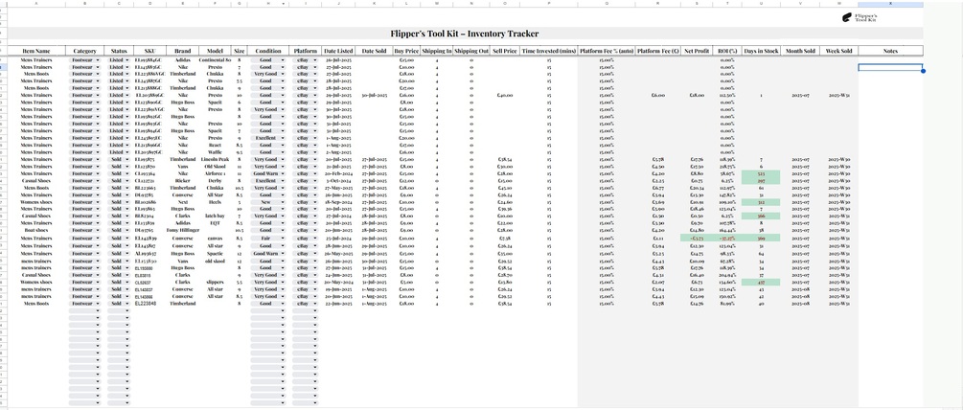This screenshot has height=410, width=963.
Task: Click the Waffle model cell
Action: point(215,152)
